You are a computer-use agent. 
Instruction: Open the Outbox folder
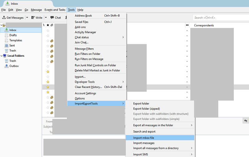[x=14, y=66]
